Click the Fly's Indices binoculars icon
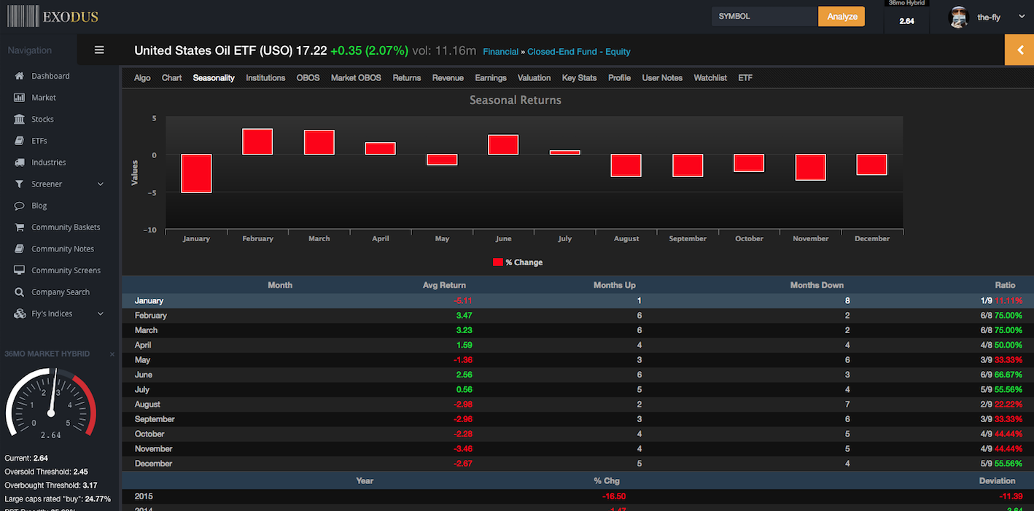The image size is (1034, 511). point(19,314)
